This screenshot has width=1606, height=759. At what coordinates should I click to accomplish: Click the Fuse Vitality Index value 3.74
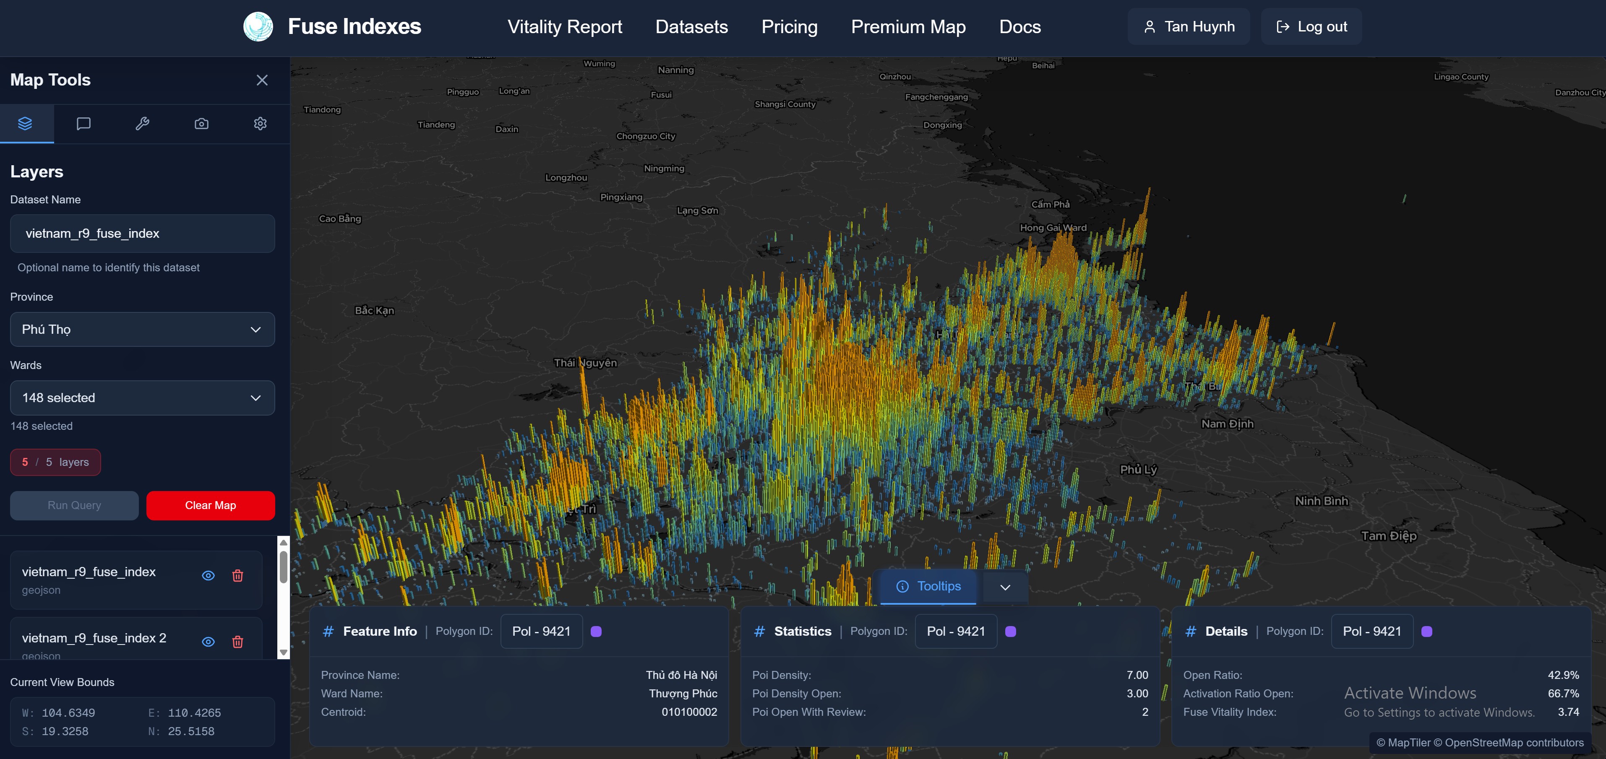click(1568, 712)
